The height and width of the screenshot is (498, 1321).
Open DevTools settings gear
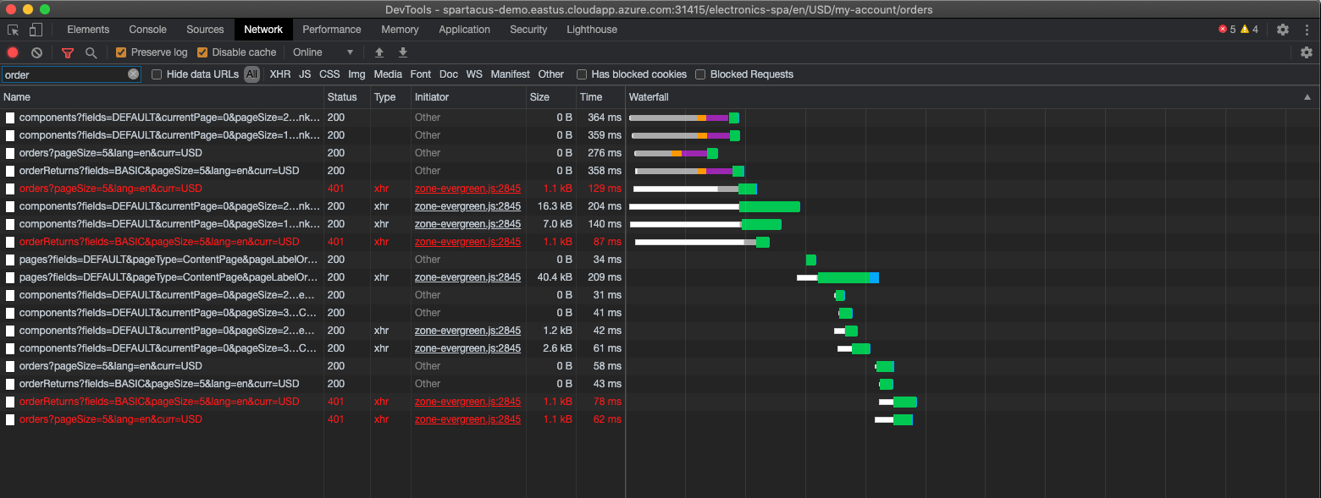click(1282, 29)
